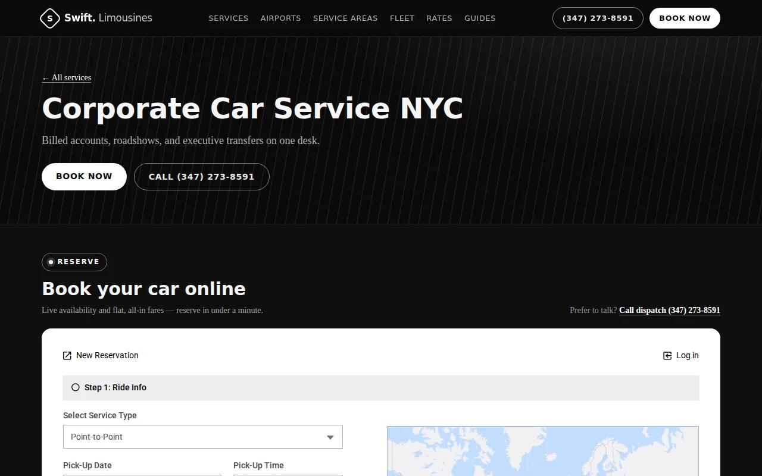Viewport: 762px width, 476px height.
Task: Click the Log in link
Action: point(681,355)
